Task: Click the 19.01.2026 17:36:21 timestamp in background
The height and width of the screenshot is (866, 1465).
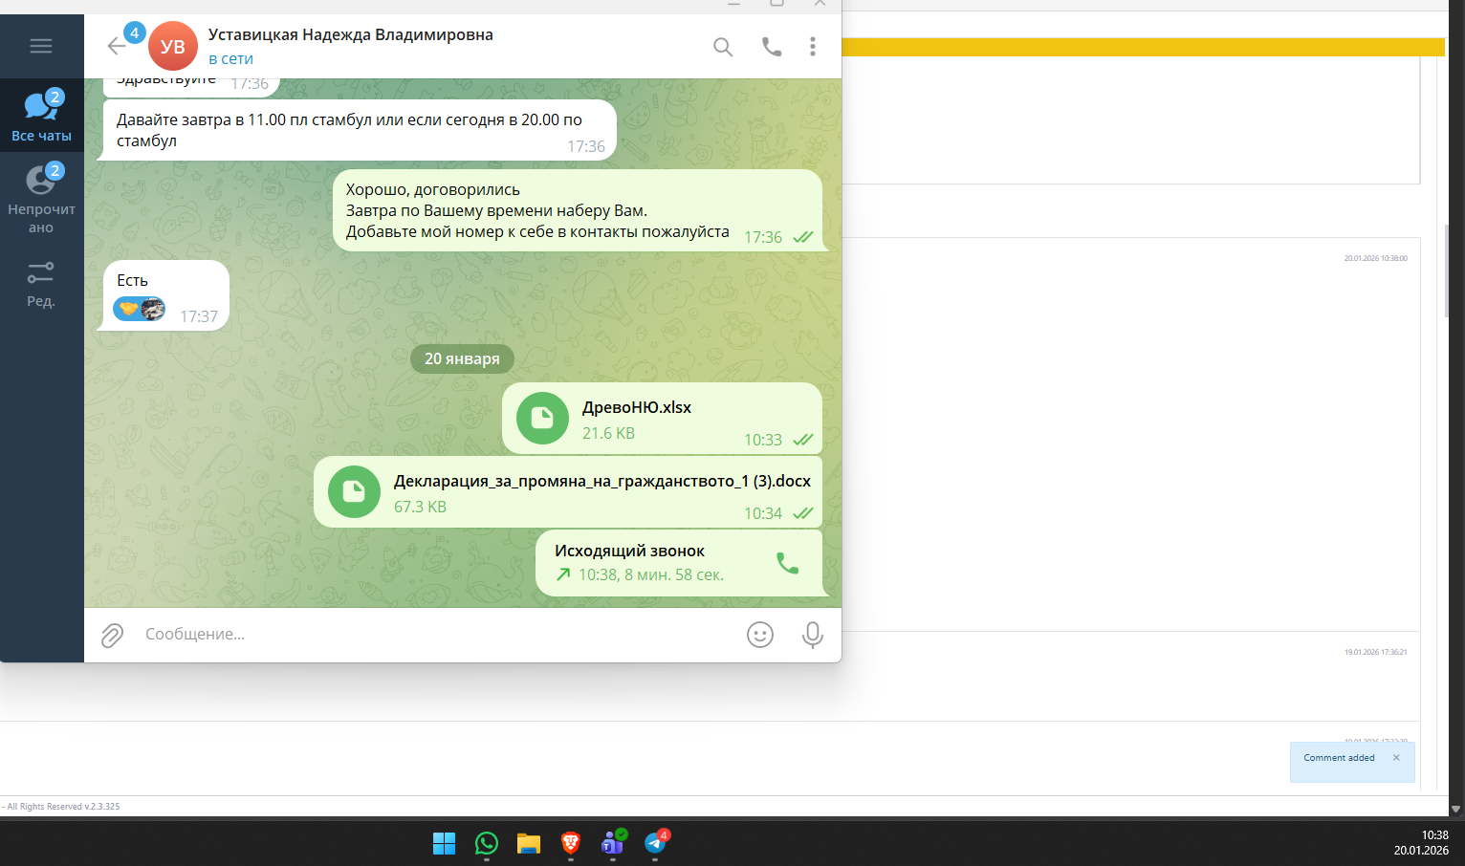Action: click(x=1376, y=652)
